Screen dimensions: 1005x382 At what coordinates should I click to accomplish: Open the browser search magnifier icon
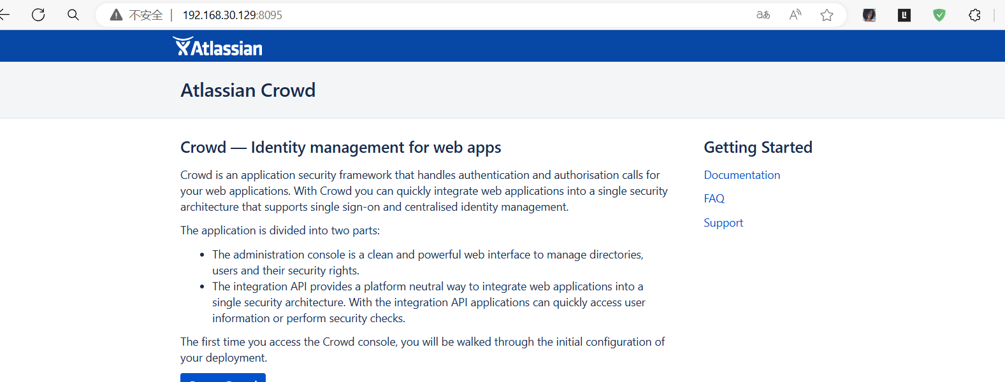(x=73, y=15)
